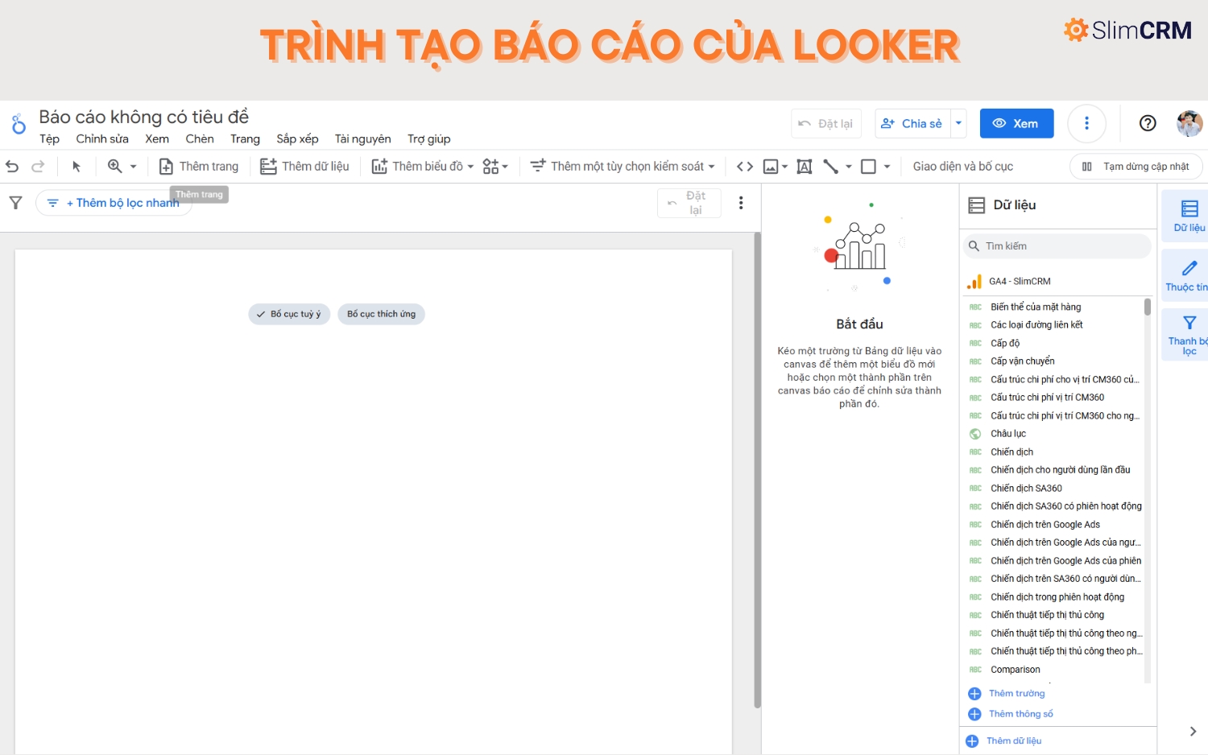1208x755 pixels.
Task: Open the three-dot more options menu near Xem
Action: pyautogui.click(x=1086, y=123)
